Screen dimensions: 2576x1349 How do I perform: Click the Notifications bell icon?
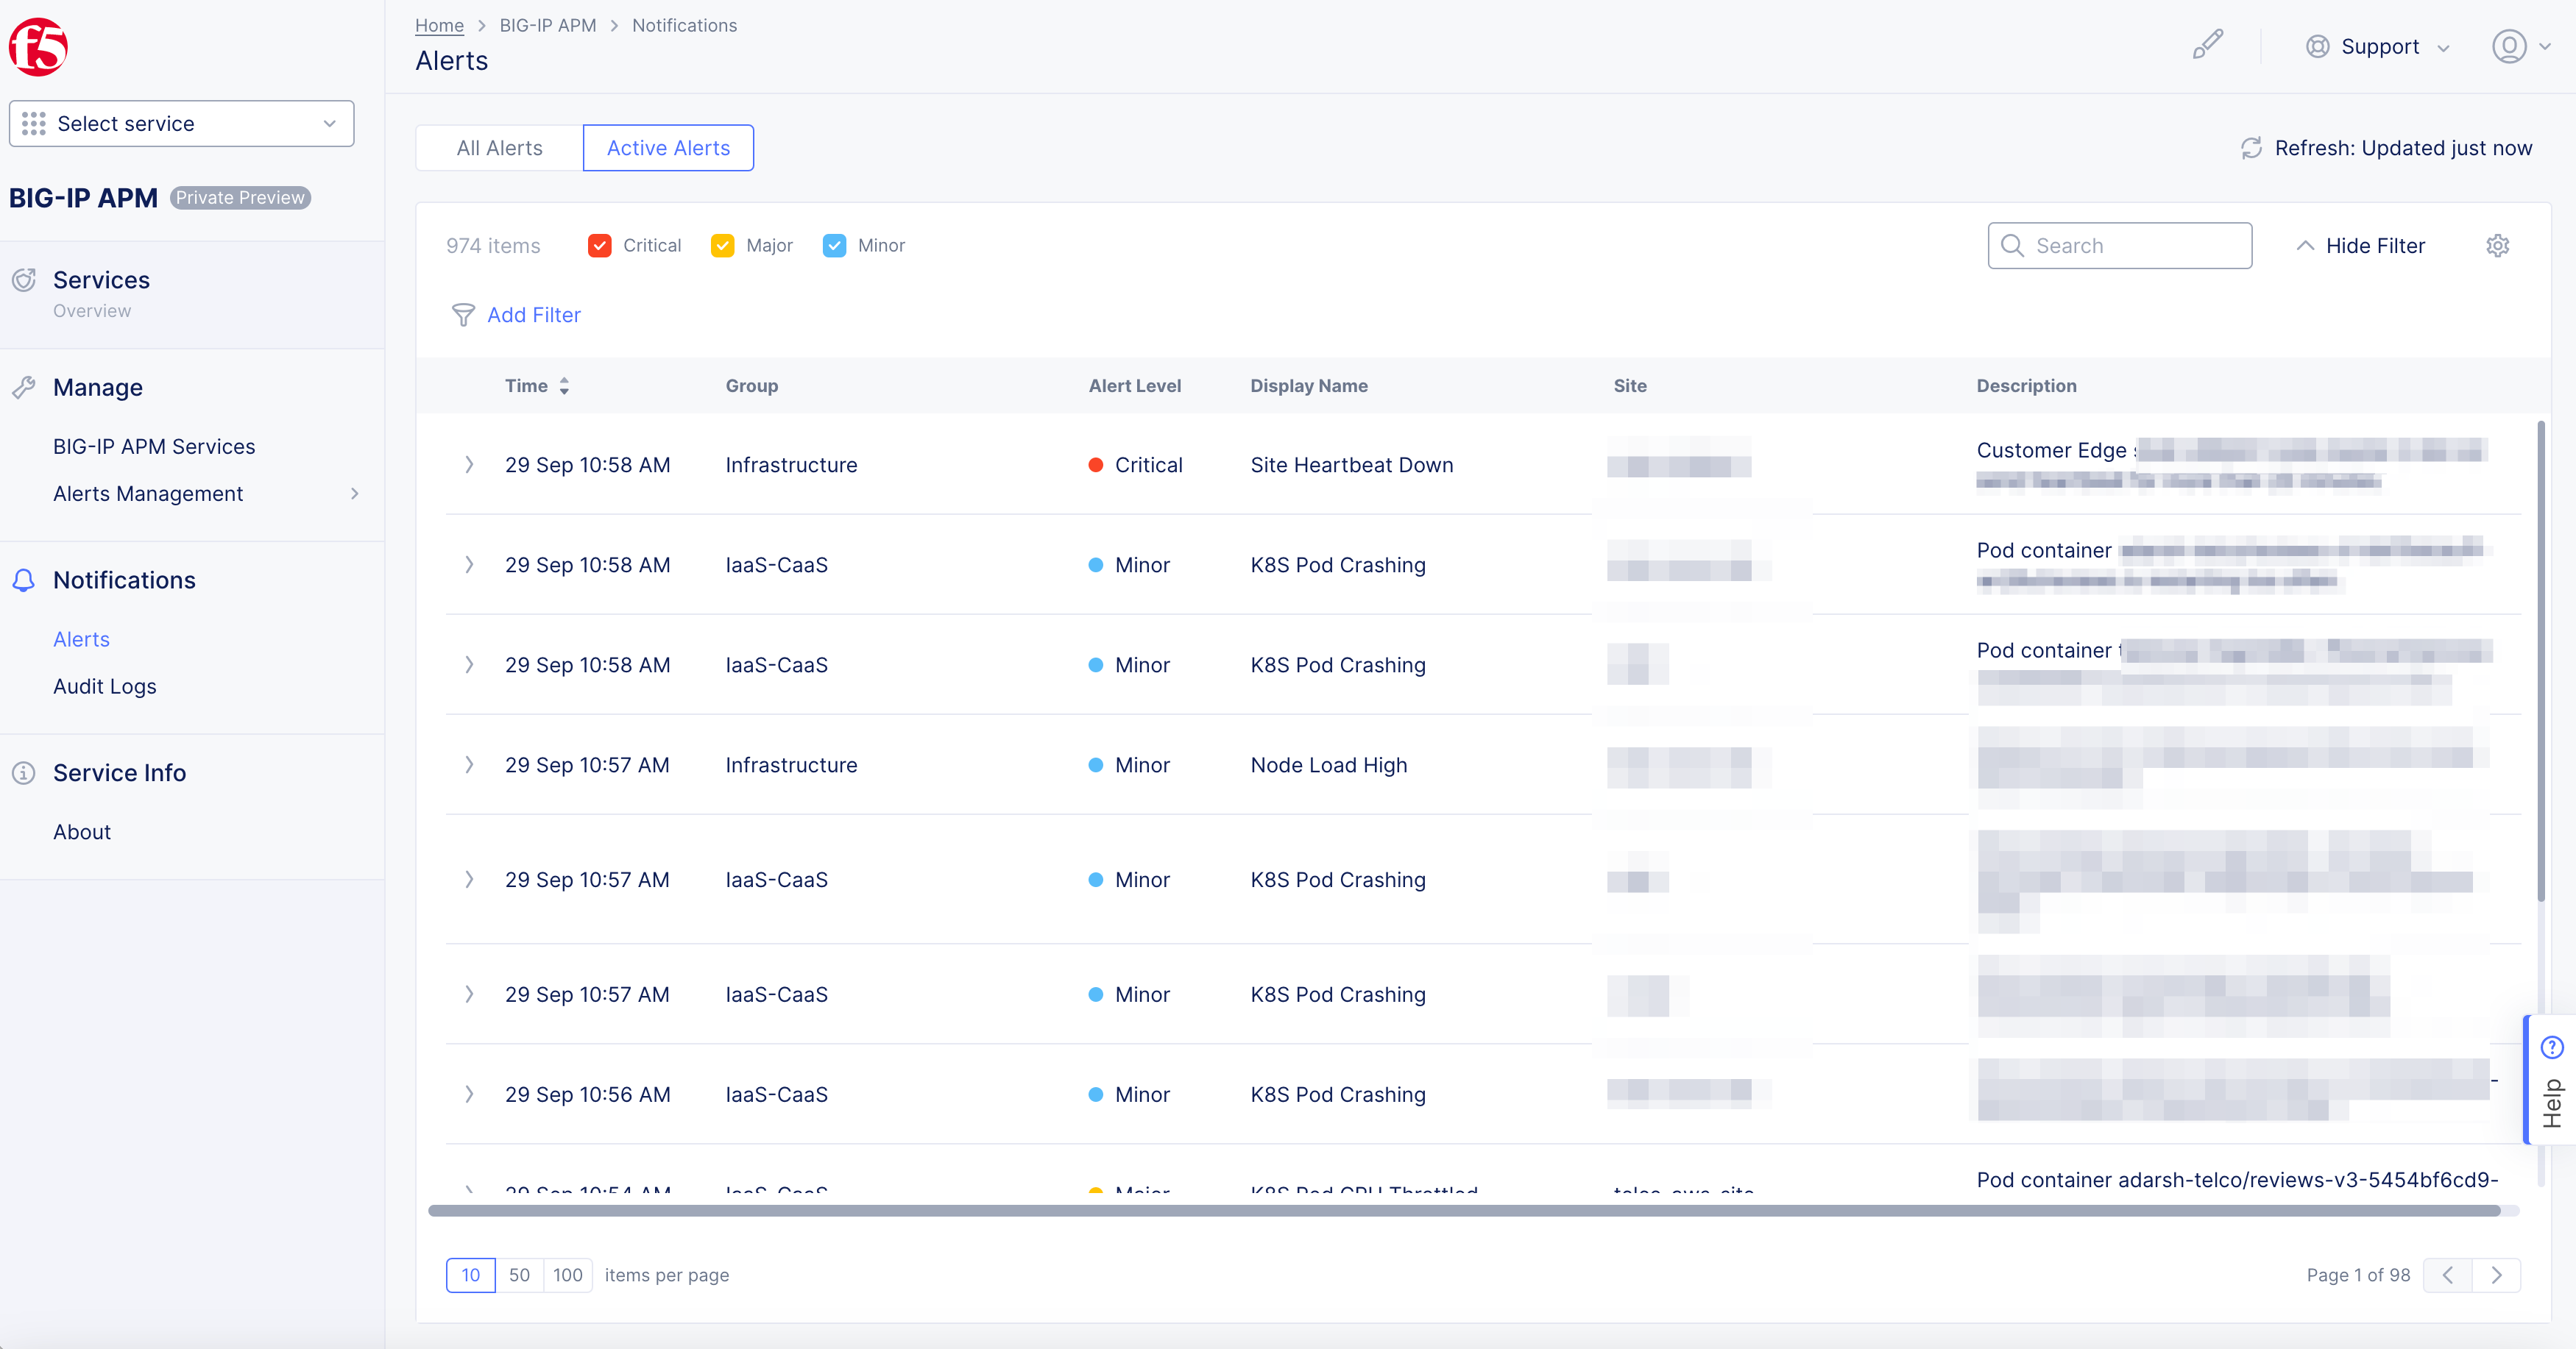click(x=24, y=580)
